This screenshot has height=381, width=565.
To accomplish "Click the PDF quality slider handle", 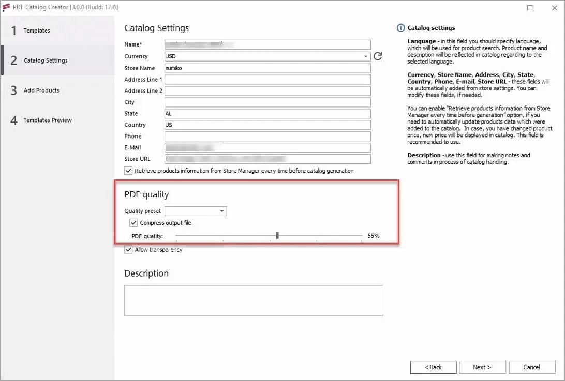I will [277, 236].
